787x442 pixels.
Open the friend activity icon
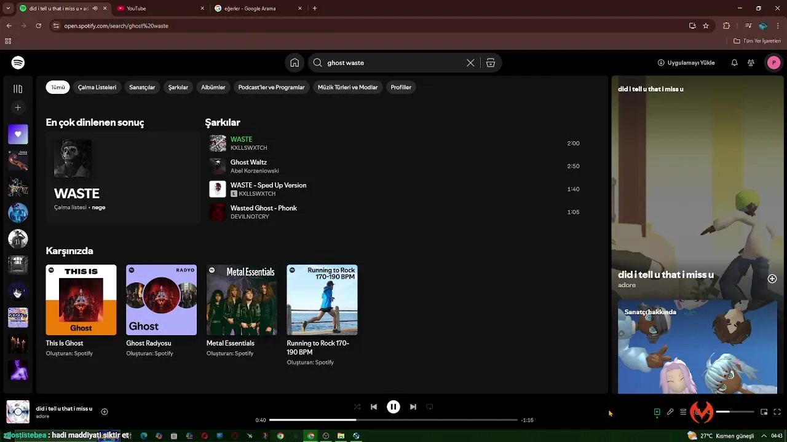751,63
